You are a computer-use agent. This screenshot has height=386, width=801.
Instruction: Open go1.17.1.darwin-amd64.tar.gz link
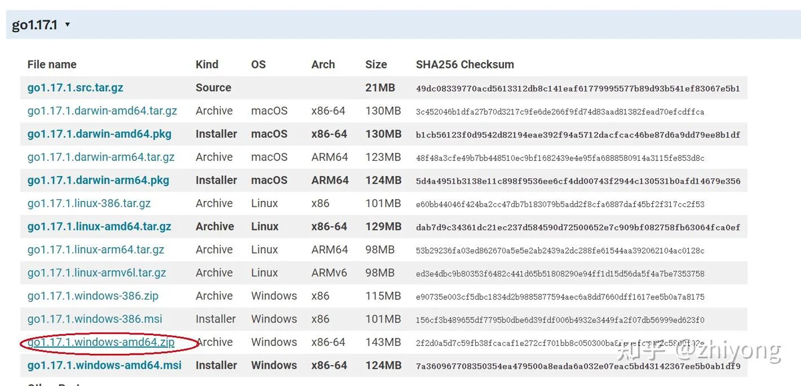(x=102, y=111)
